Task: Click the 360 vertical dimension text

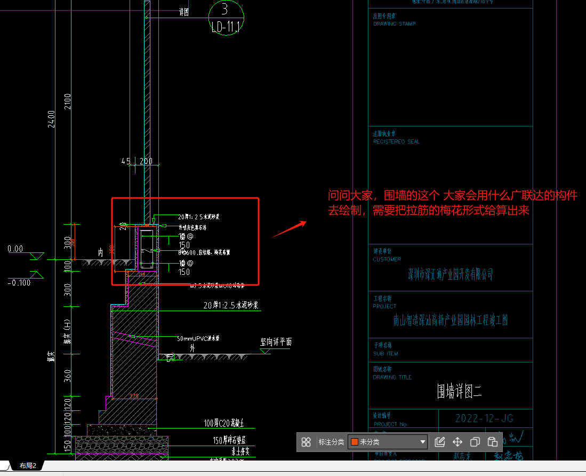Action: point(67,376)
